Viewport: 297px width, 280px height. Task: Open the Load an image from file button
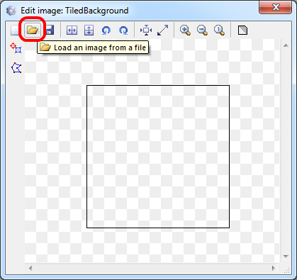pos(33,30)
